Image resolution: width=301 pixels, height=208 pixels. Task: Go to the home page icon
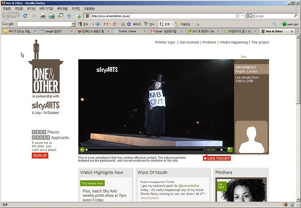(x=69, y=16)
